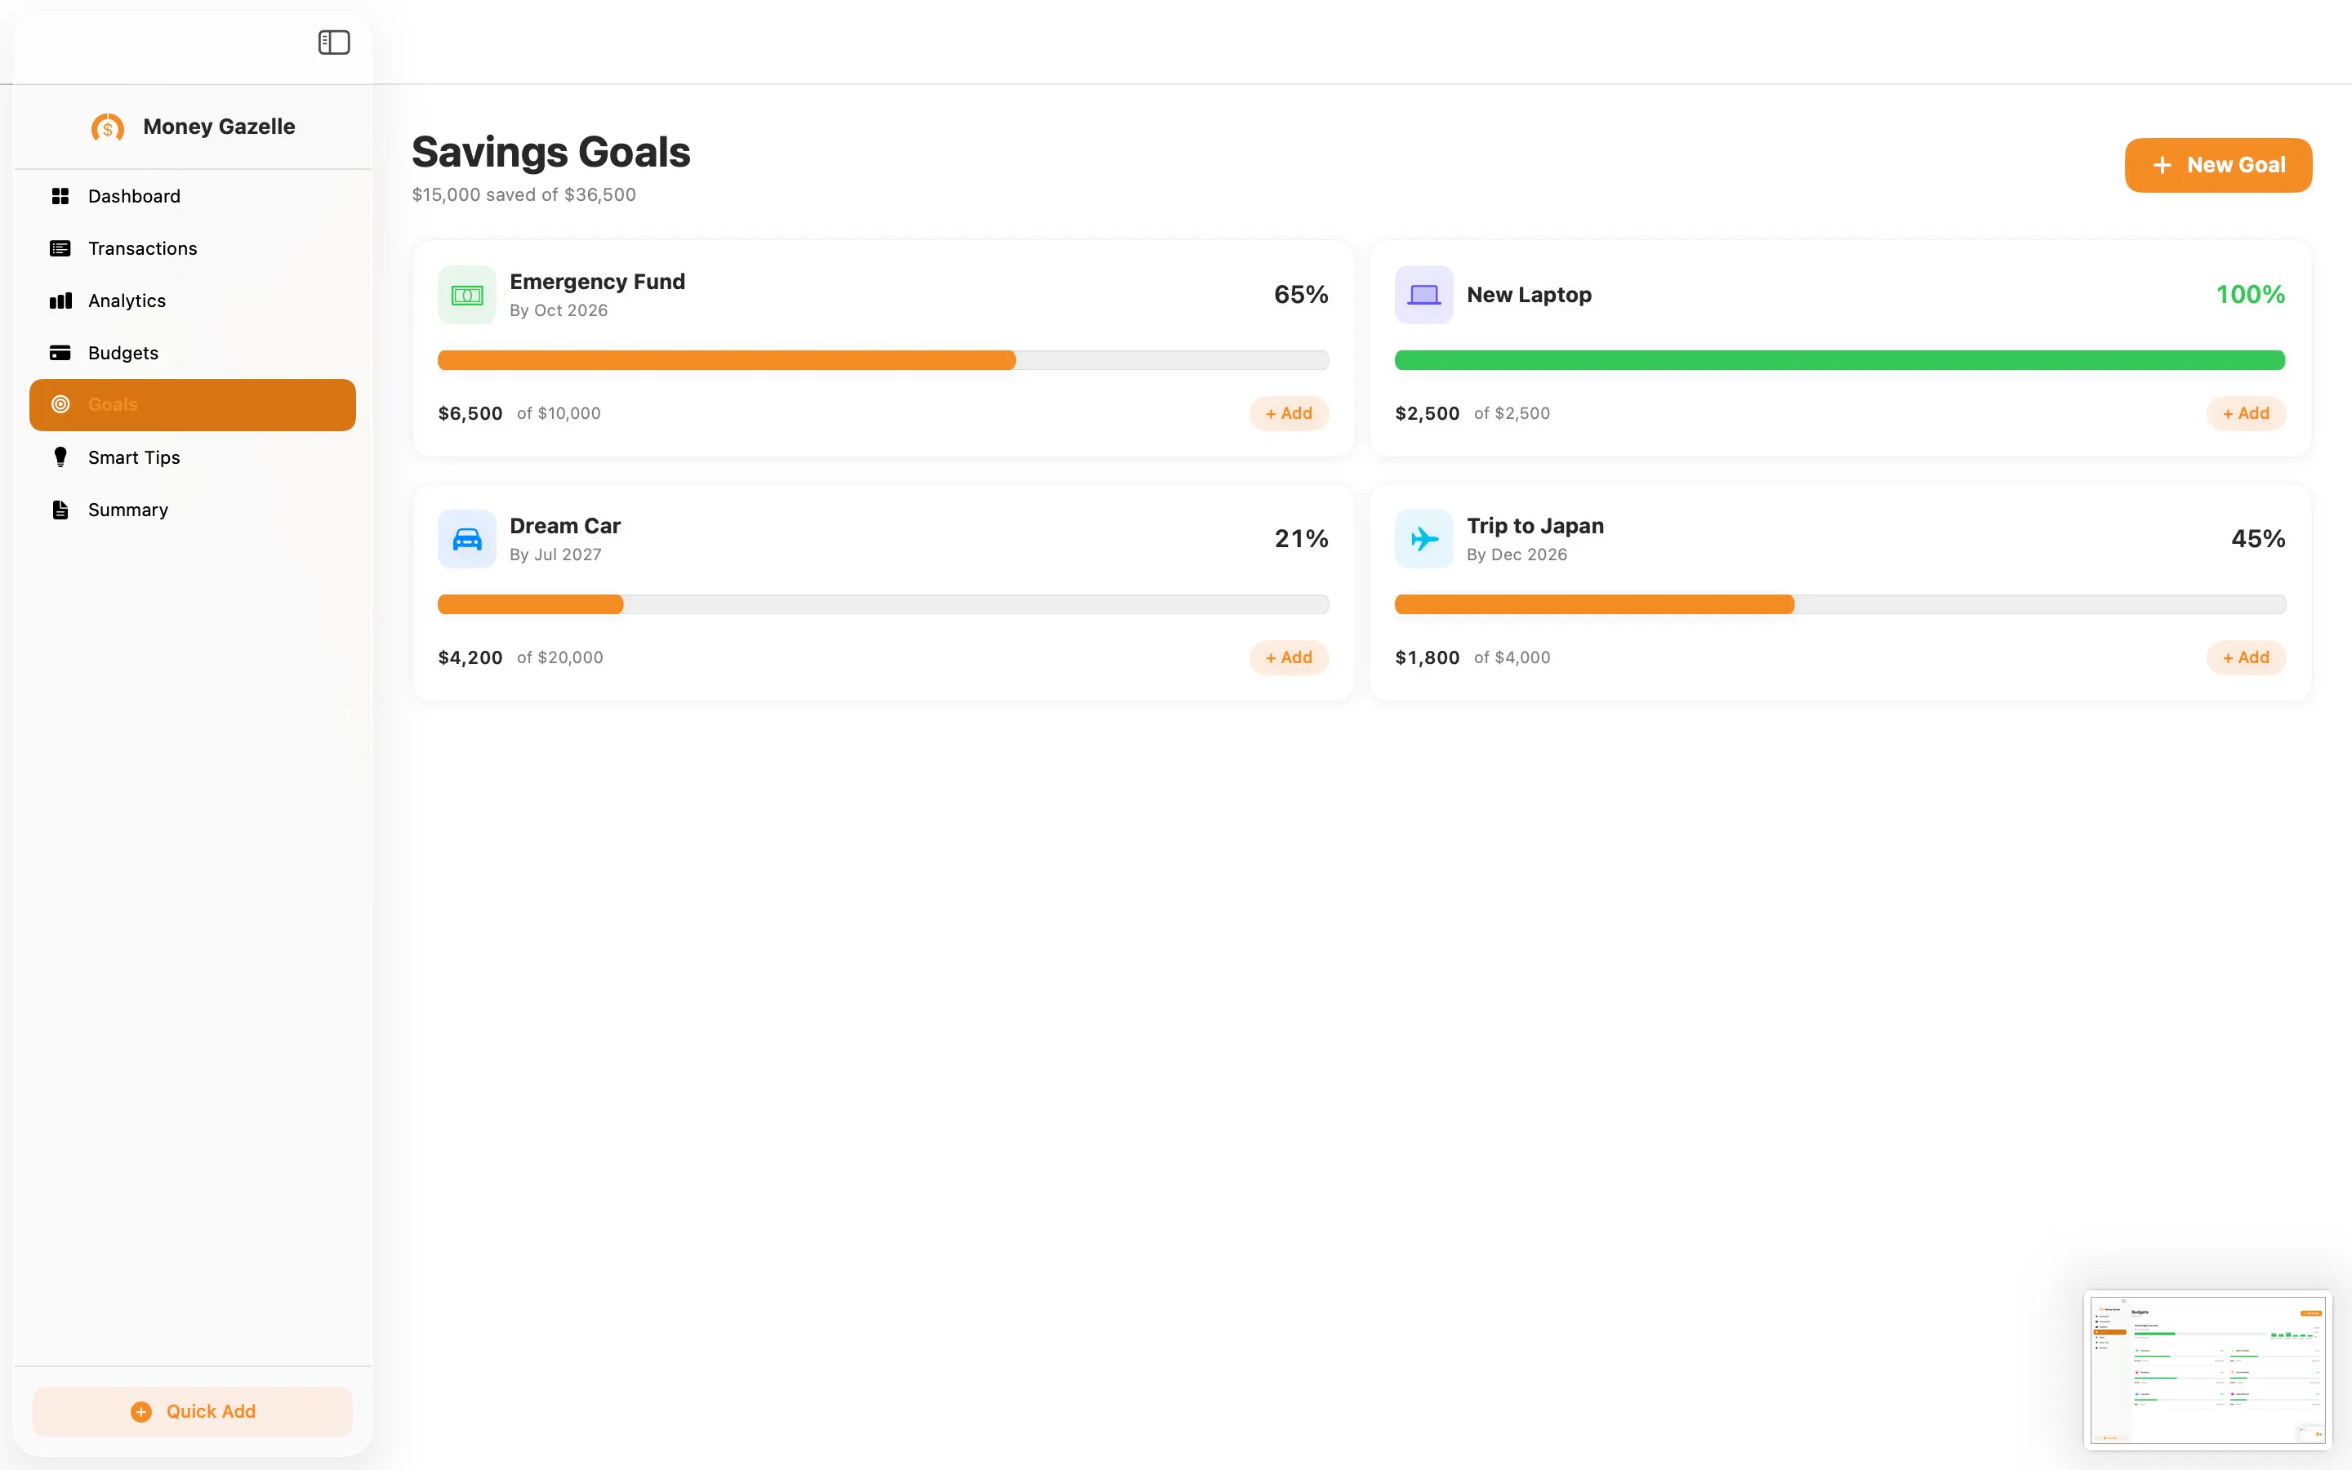Click the "of $10,000" target text
Viewport: 2352px width, 1470px height.
click(559, 413)
